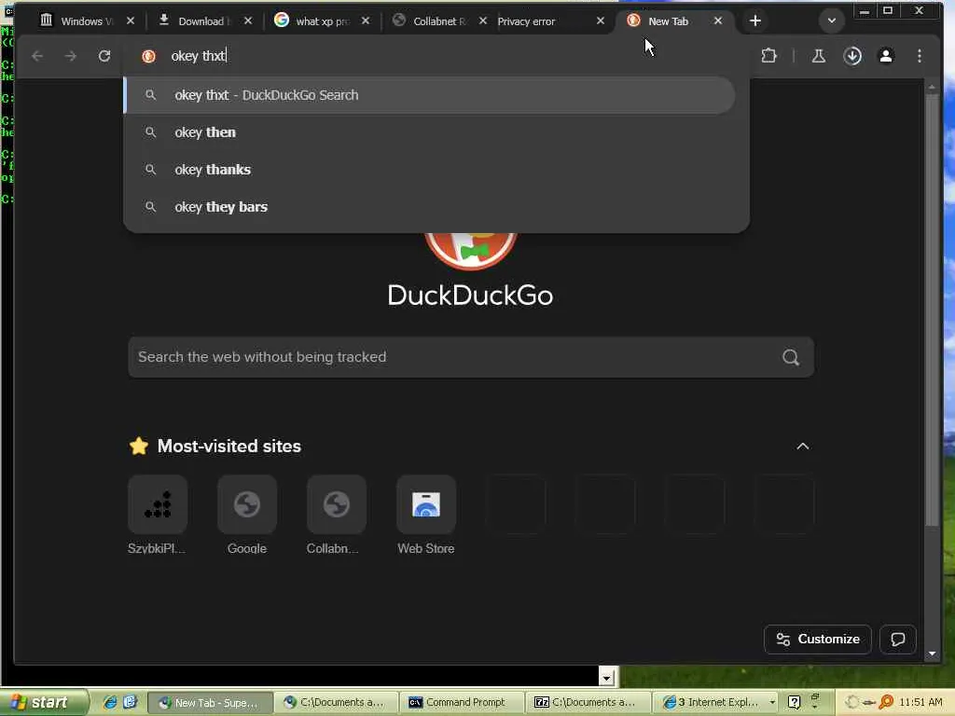Focus the Search the web without being tracked field
Image resolution: width=955 pixels, height=716 pixels.
click(x=471, y=357)
